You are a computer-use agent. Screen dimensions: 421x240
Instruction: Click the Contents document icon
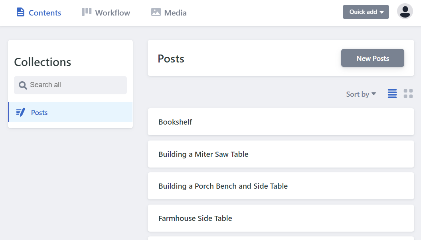(x=20, y=12)
